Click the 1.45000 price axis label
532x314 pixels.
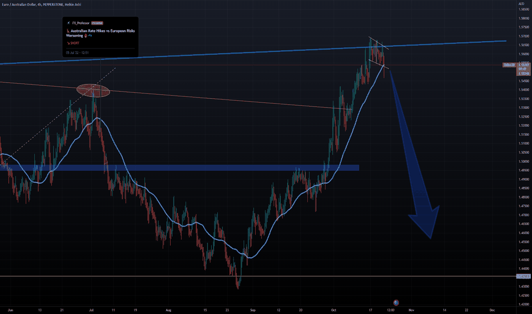(524, 251)
